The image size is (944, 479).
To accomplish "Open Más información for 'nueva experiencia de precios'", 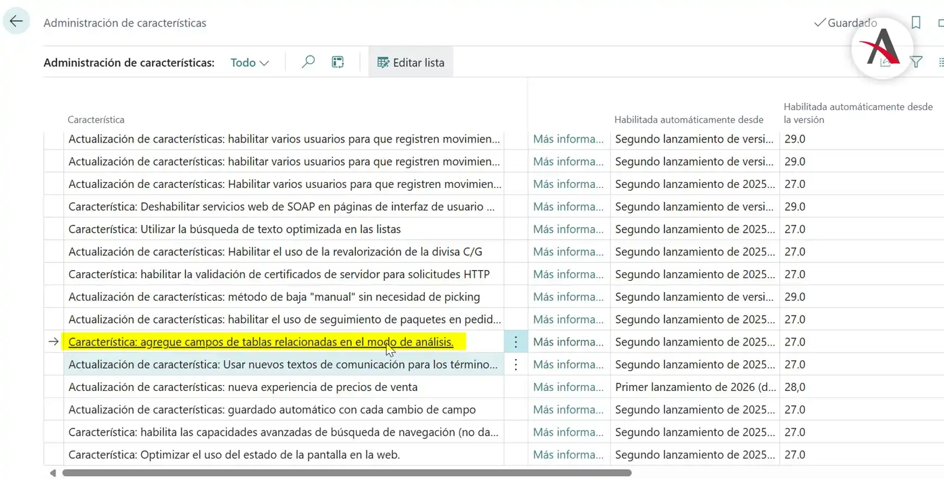I will coord(568,387).
